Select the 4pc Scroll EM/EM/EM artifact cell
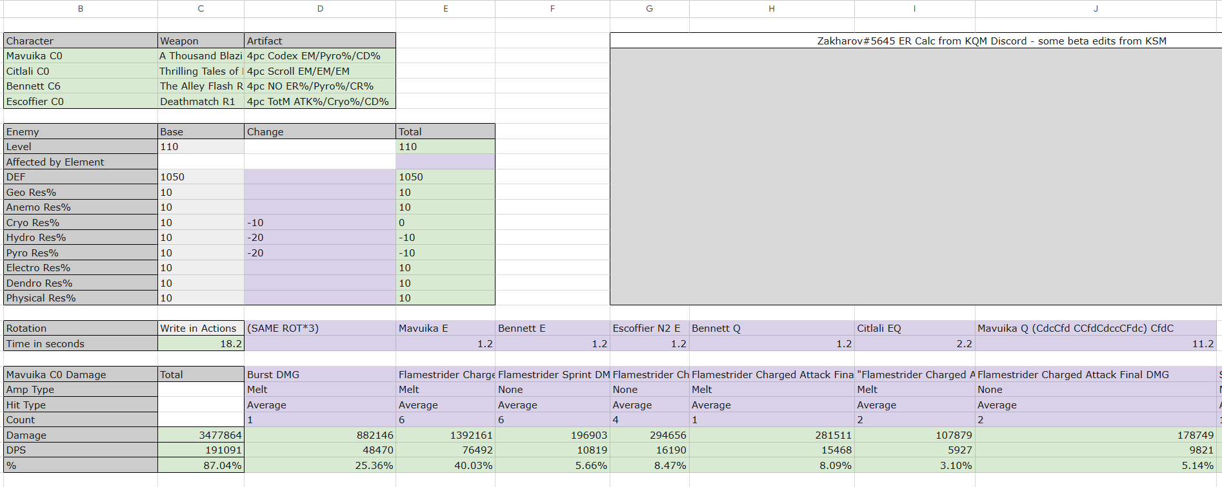 (320, 71)
